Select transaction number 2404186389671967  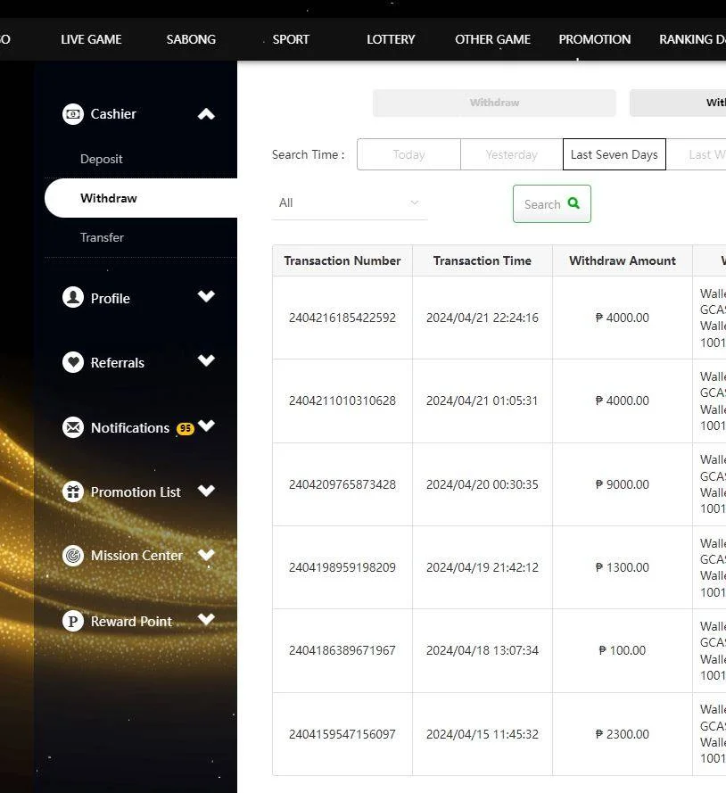342,650
